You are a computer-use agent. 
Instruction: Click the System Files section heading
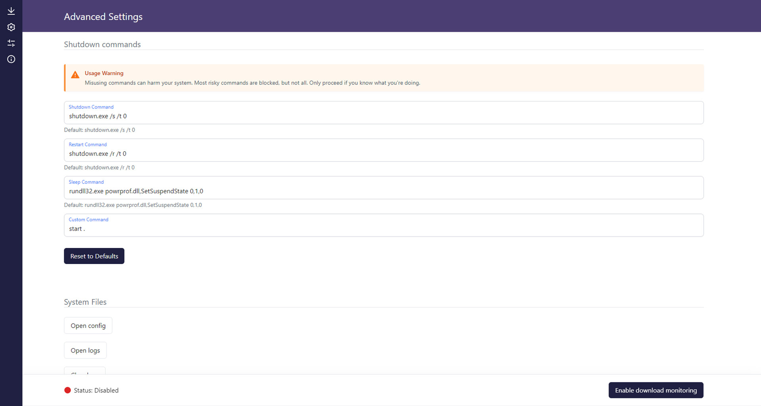(85, 302)
